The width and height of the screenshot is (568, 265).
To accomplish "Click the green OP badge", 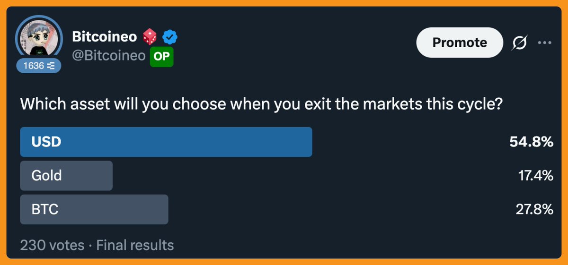I will 162,57.
